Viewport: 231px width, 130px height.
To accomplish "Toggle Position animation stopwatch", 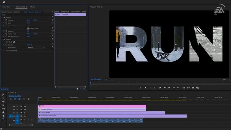I will pos(6,20).
